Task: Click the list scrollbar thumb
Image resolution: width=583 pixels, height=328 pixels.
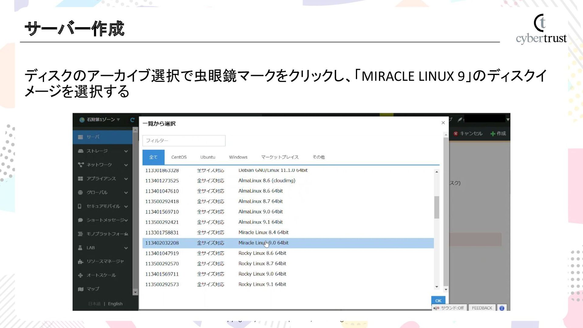Action: [437, 207]
